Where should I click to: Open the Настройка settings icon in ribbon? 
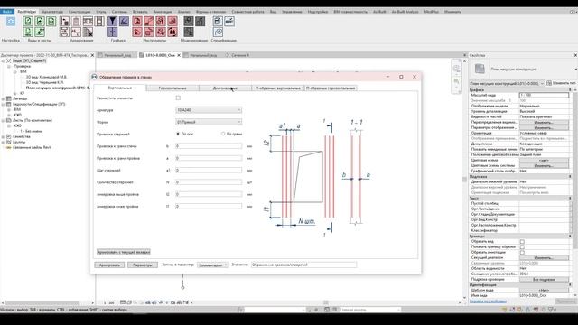(11, 22)
